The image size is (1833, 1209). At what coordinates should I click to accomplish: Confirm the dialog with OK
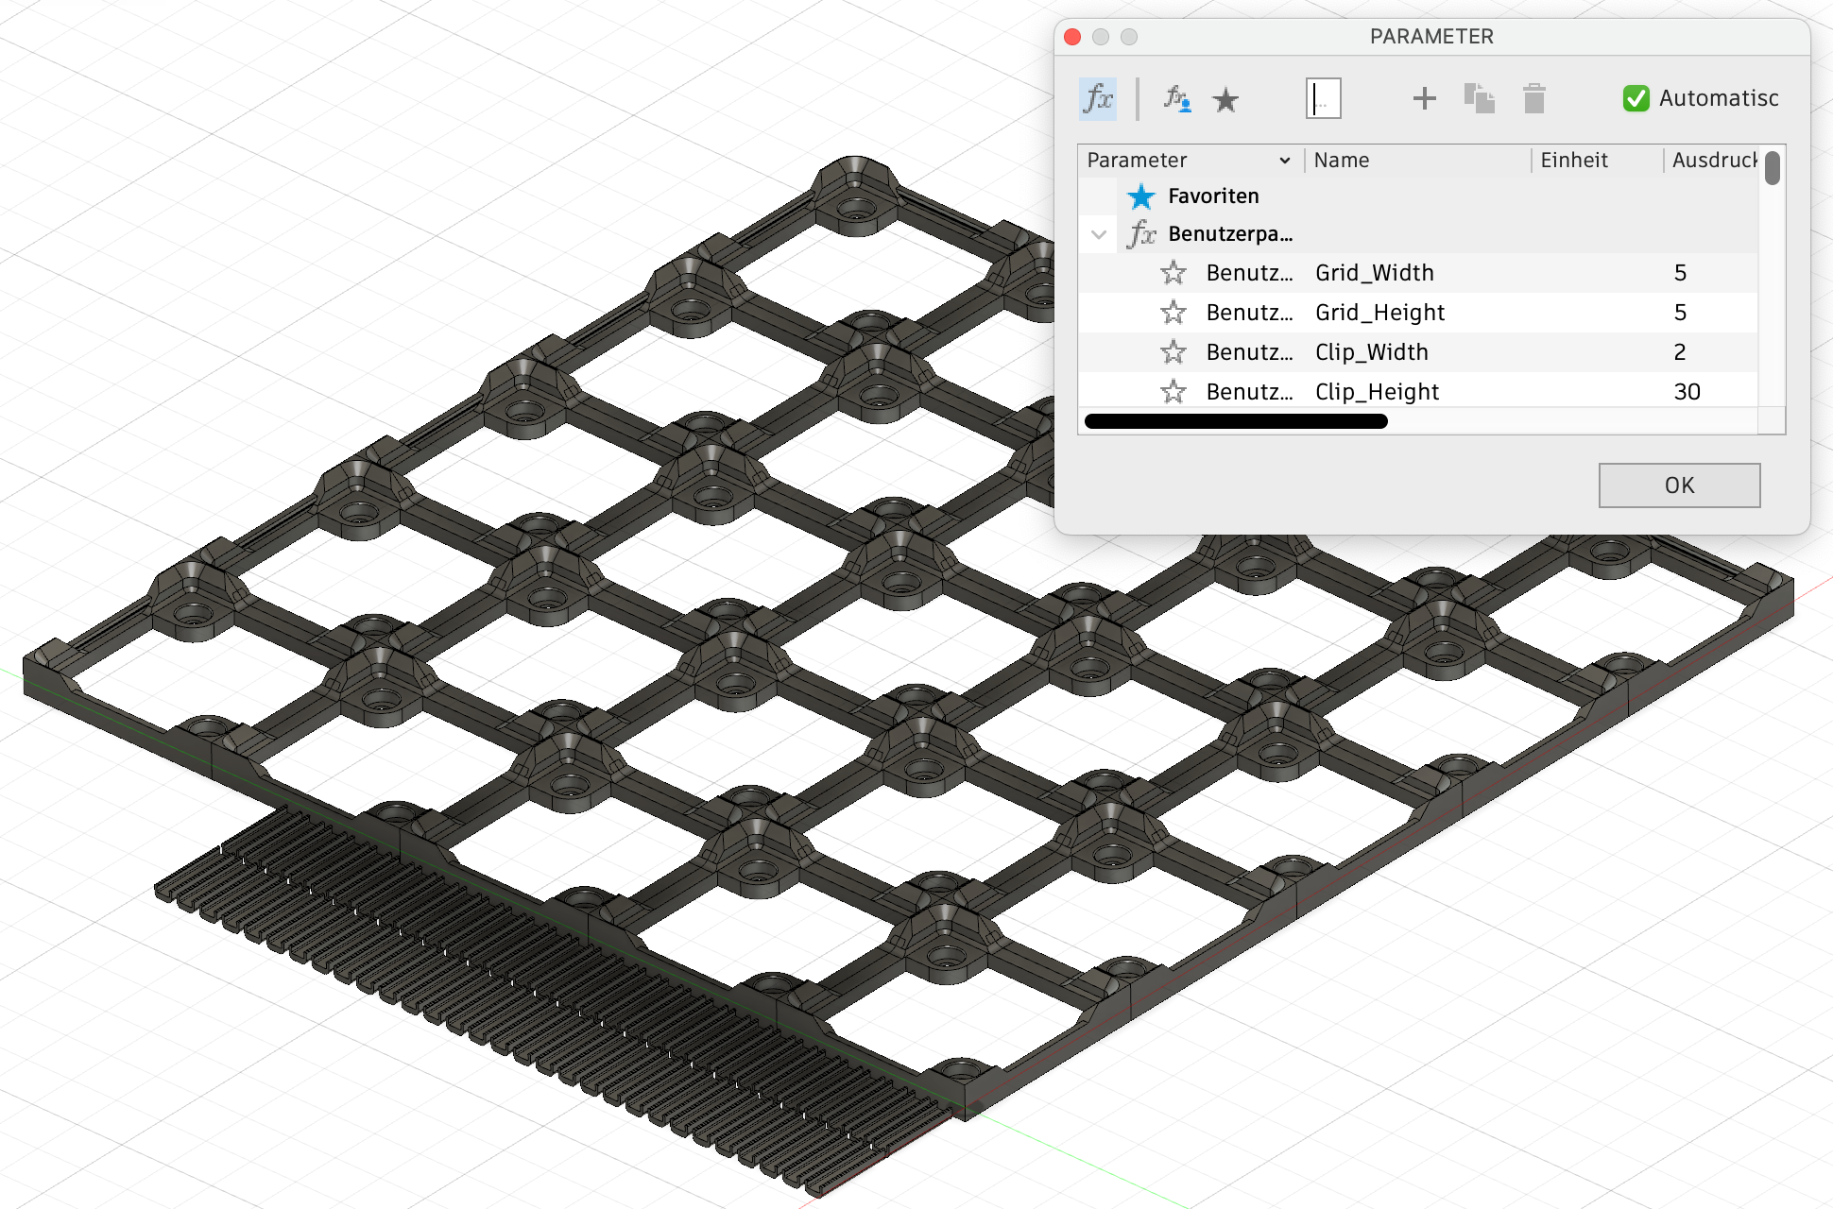pyautogui.click(x=1679, y=485)
